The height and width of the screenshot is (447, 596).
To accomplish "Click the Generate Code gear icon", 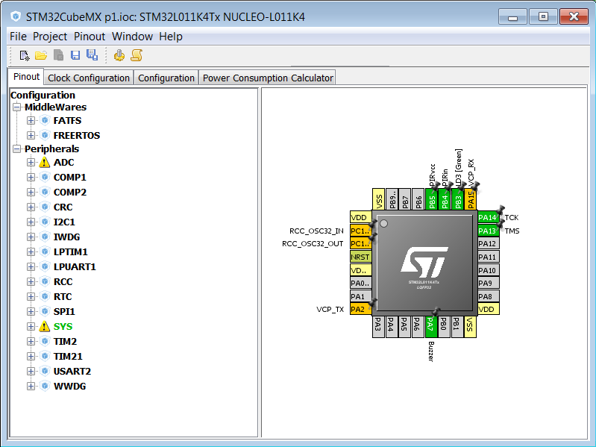I will pyautogui.click(x=119, y=55).
